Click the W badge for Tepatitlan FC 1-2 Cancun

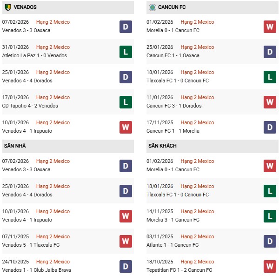coord(270,266)
